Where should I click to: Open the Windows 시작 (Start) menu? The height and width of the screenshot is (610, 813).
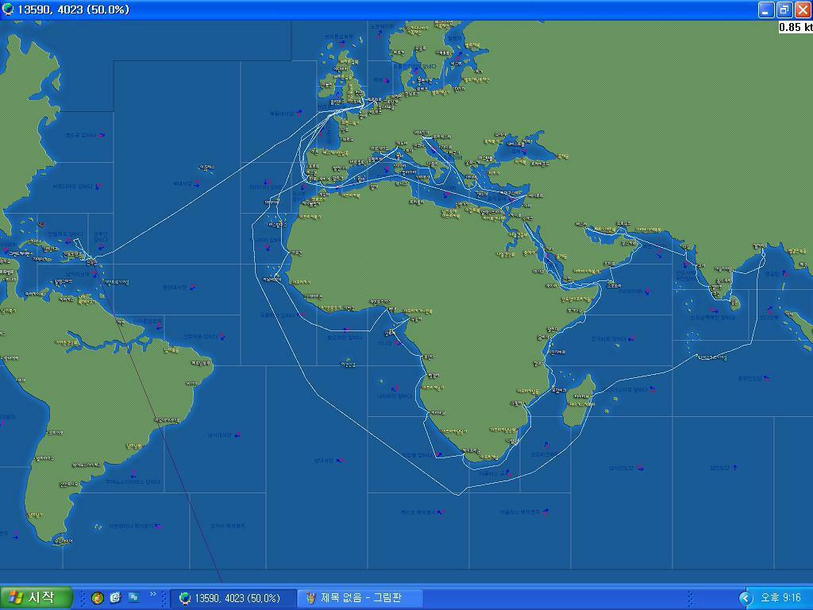[37, 597]
